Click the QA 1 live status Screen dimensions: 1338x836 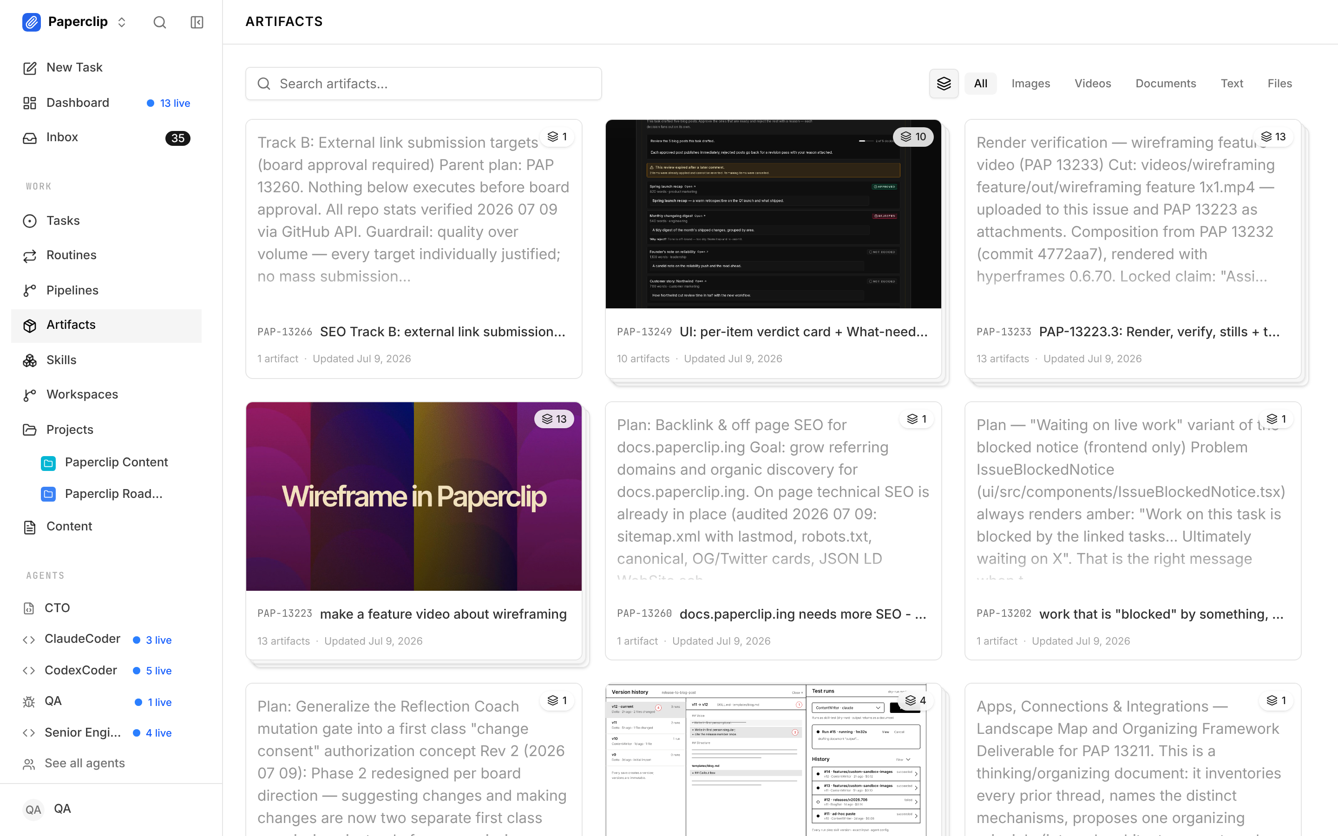(x=154, y=702)
